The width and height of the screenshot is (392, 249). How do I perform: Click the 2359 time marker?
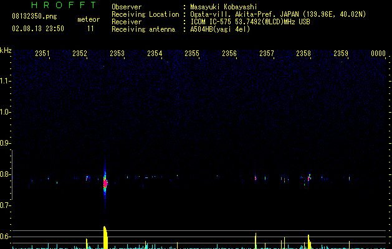click(x=341, y=53)
